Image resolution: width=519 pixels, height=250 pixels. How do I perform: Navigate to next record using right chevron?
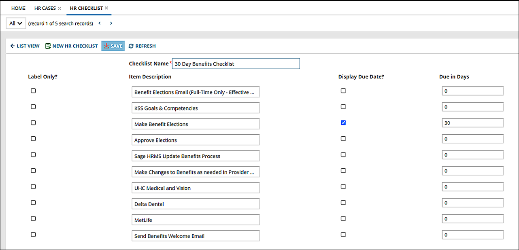(111, 23)
